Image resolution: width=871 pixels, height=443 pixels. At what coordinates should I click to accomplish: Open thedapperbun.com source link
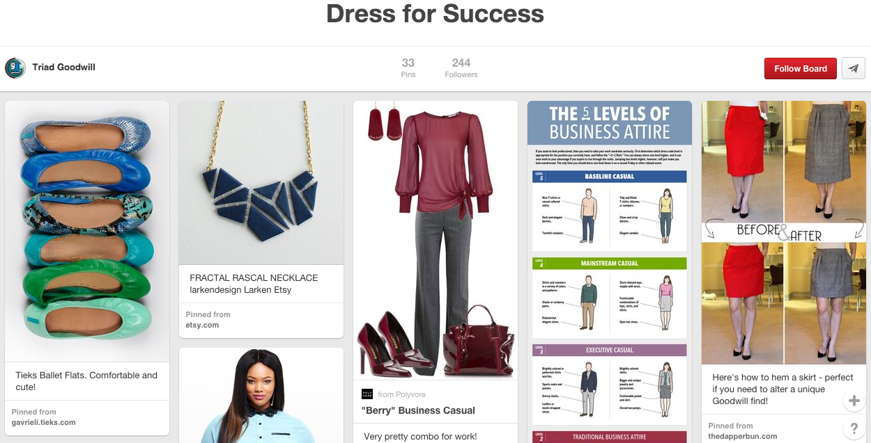coord(743,436)
